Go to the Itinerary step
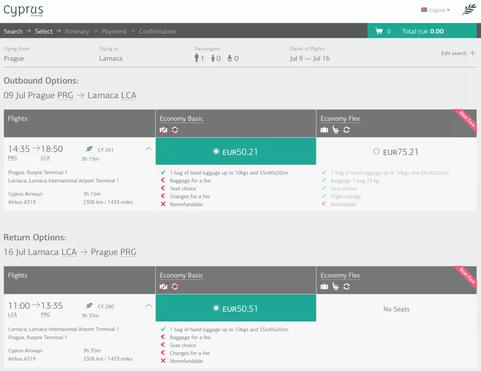 [x=77, y=31]
